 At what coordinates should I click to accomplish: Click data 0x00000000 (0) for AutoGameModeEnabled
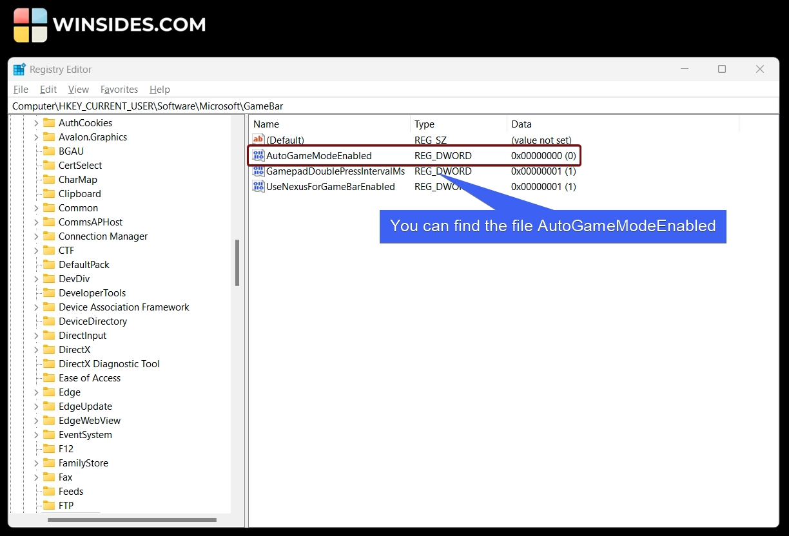click(x=543, y=156)
